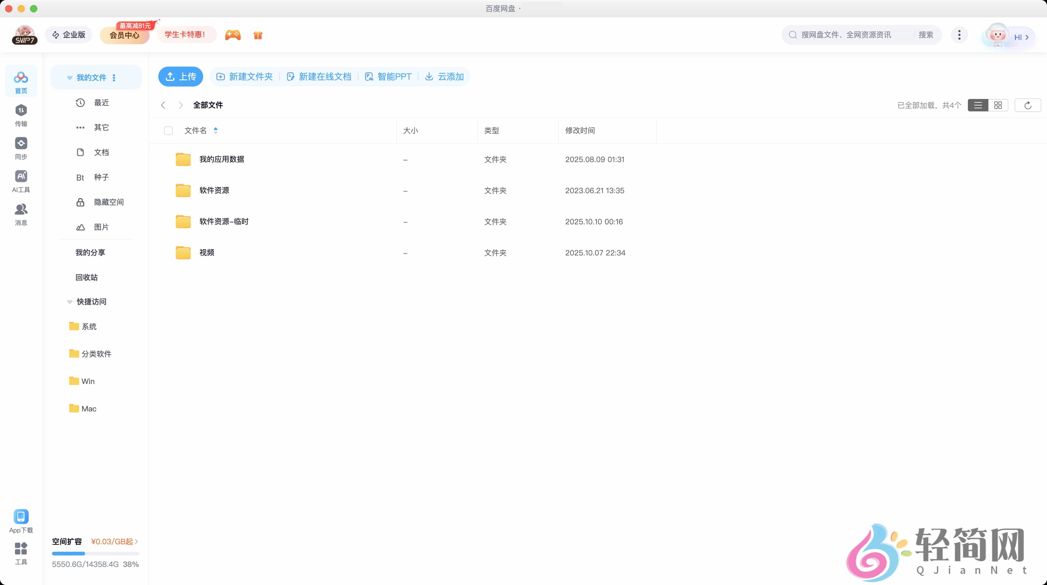Collapse the 快捷访问 section triangle
Viewport: 1047px width, 585px height.
point(69,302)
